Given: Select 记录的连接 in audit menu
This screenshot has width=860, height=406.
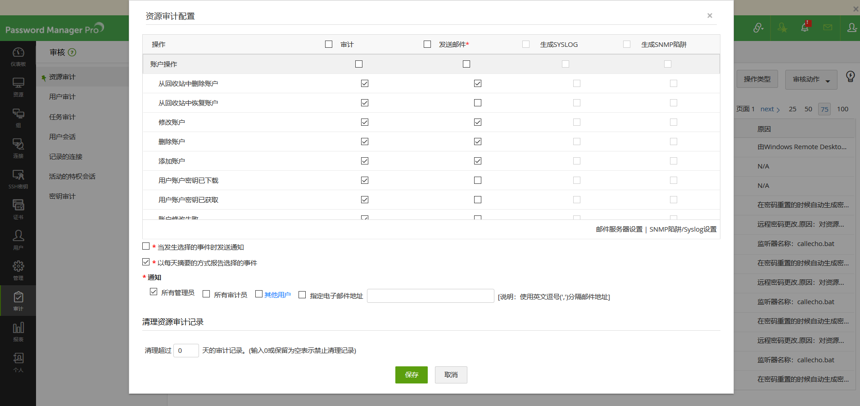Looking at the screenshot, I should [66, 156].
